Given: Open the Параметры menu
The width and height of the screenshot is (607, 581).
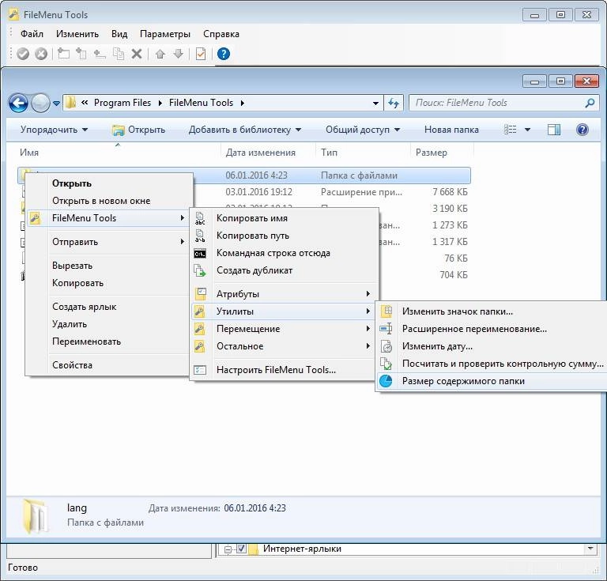Looking at the screenshot, I should (x=165, y=34).
